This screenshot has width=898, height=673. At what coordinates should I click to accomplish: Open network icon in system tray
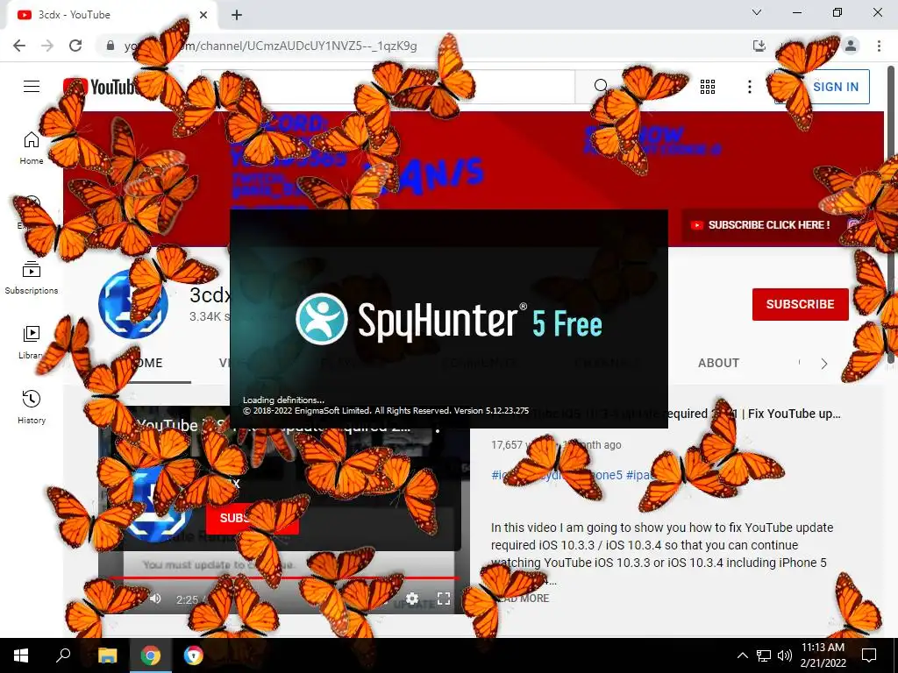[764, 655]
